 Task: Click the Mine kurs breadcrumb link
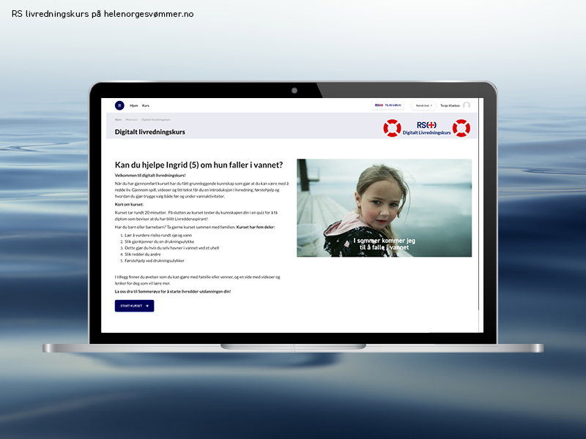point(132,120)
